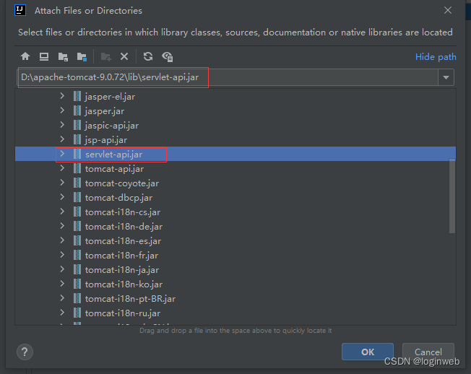Click the jar icon for jaspic-api.jar
Image resolution: width=471 pixels, height=374 pixels.
click(x=77, y=125)
